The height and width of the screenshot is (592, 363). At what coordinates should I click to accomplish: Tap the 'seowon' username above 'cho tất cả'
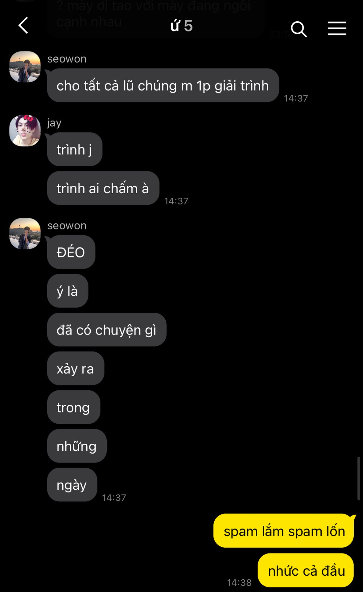(67, 59)
